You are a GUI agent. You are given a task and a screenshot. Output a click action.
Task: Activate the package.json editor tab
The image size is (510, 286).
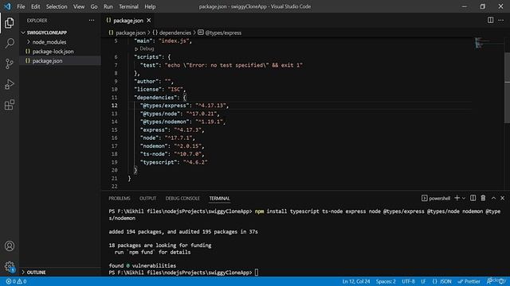[127, 21]
